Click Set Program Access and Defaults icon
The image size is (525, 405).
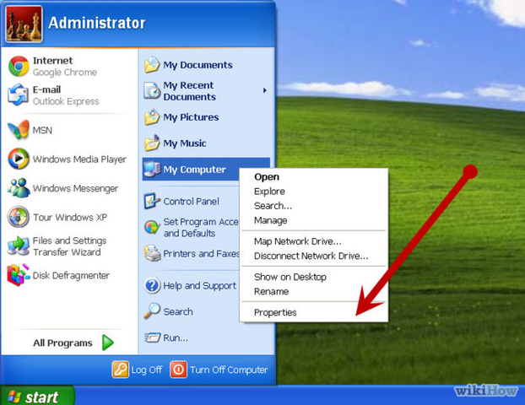[x=152, y=227]
